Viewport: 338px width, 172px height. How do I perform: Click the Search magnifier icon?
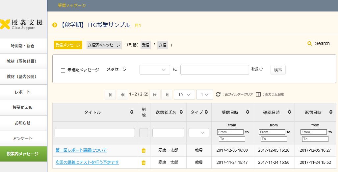point(309,43)
